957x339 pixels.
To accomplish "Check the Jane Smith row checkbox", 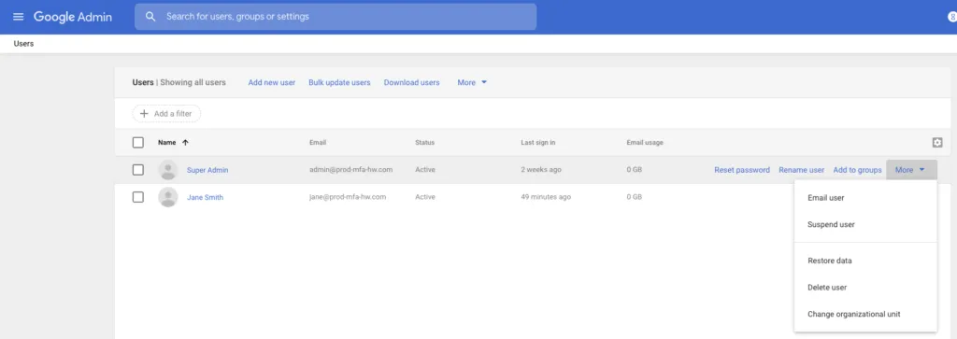I will (138, 197).
